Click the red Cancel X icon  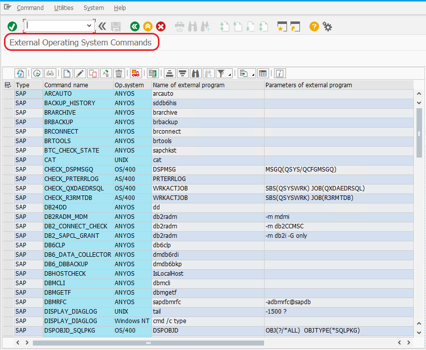click(161, 26)
